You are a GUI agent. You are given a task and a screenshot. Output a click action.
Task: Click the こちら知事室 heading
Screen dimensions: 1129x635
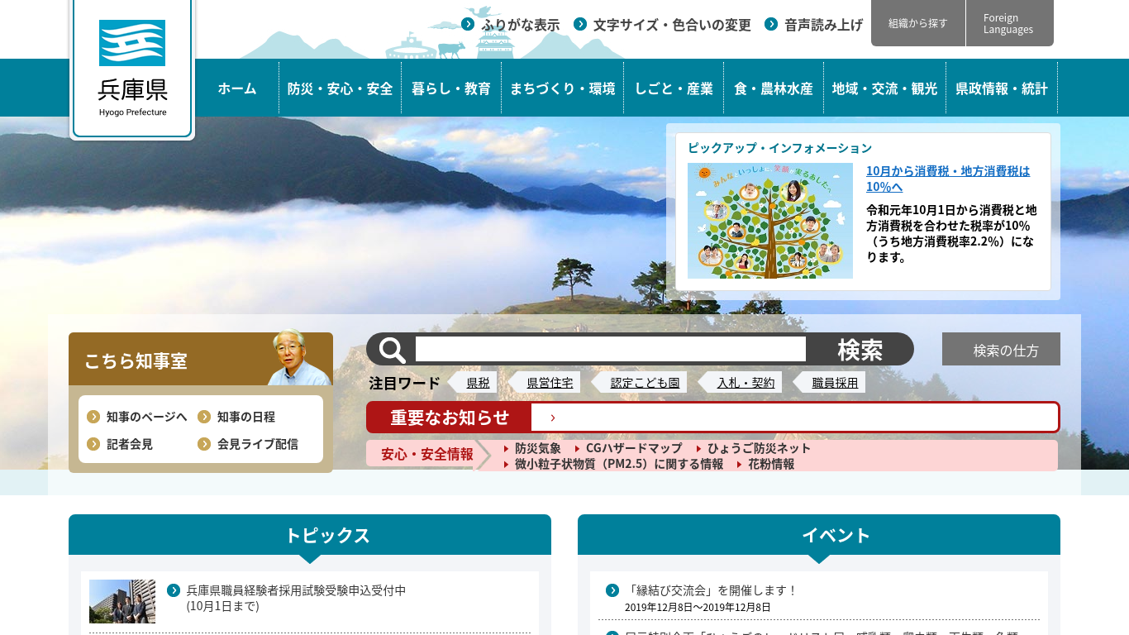coord(136,360)
